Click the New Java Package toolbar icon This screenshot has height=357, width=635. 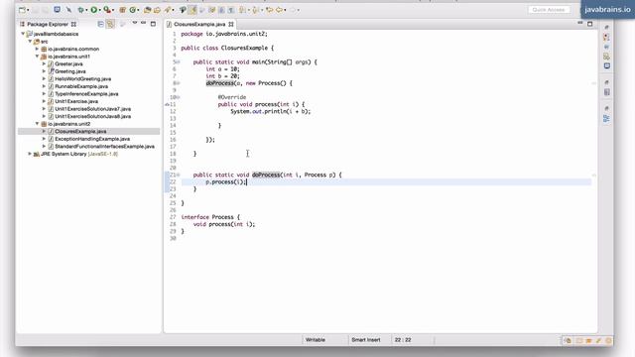click(x=122, y=10)
